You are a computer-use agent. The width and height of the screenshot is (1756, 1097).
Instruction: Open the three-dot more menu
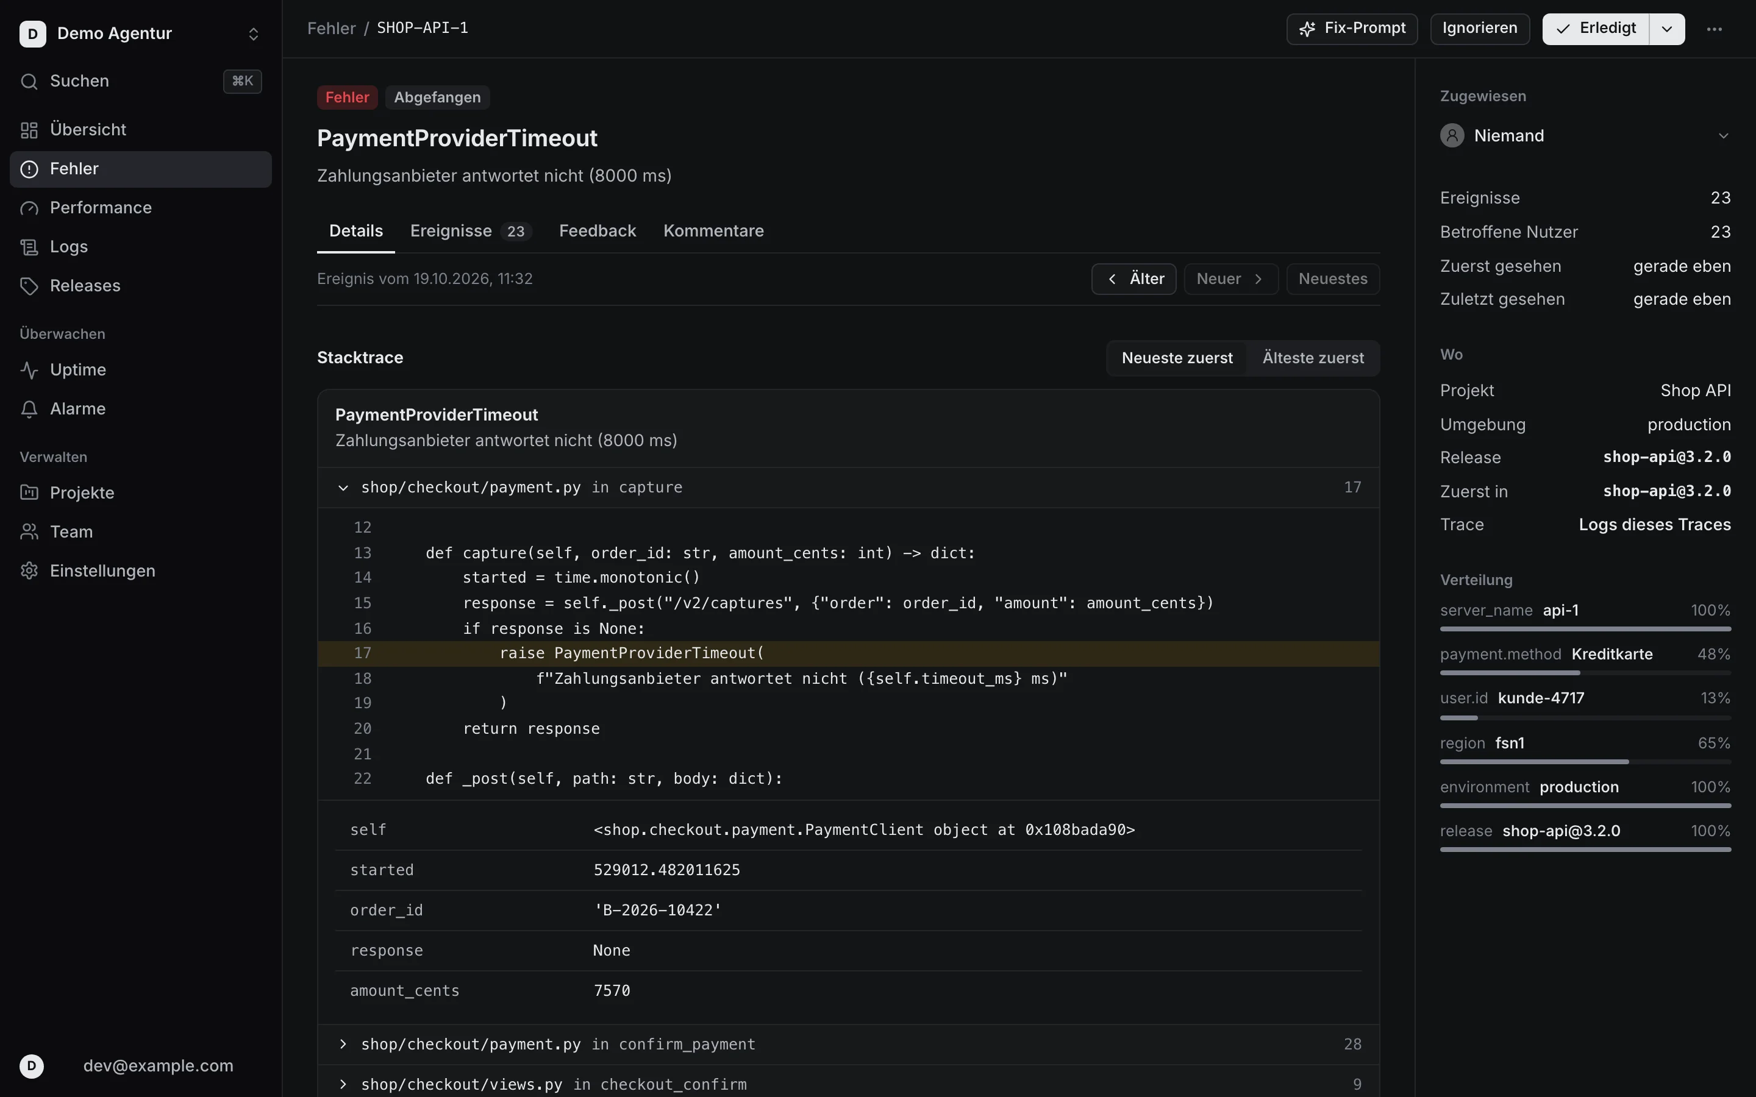pos(1715,29)
